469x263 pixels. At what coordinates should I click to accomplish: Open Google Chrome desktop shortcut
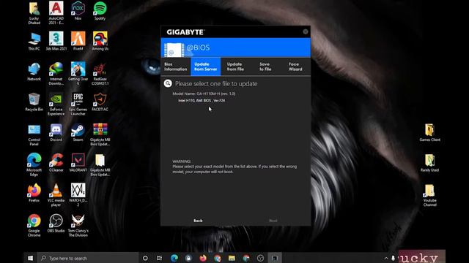pos(34,226)
